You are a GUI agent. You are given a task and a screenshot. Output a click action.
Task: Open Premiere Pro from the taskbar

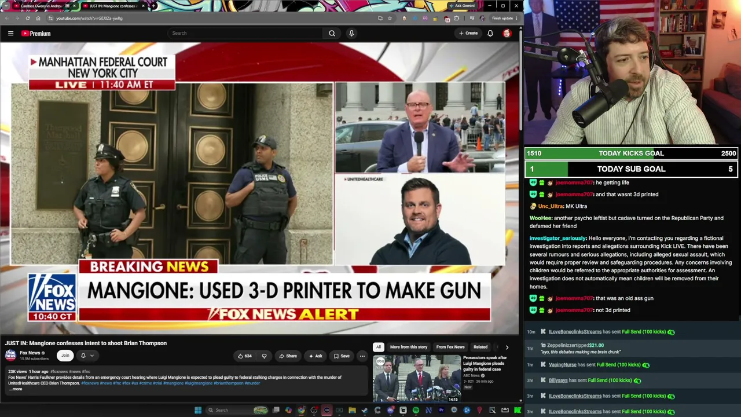(441, 410)
